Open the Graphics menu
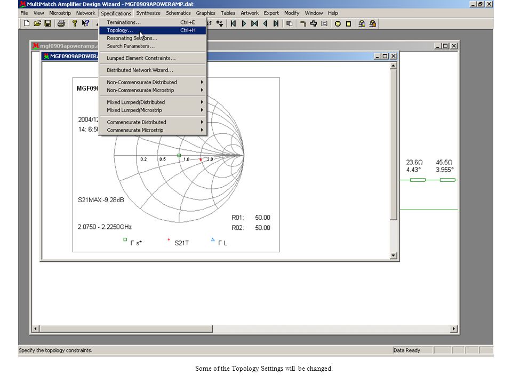 (205, 13)
